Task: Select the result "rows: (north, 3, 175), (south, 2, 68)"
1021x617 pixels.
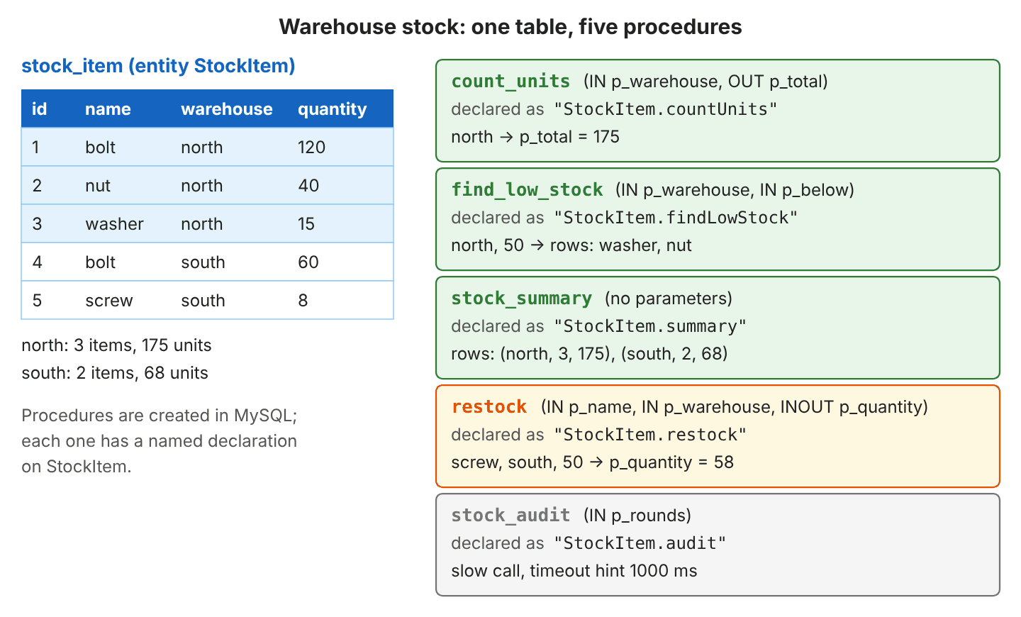Action: tap(590, 354)
